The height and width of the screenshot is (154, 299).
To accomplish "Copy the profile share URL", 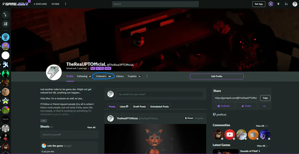I will pyautogui.click(x=265, y=98).
